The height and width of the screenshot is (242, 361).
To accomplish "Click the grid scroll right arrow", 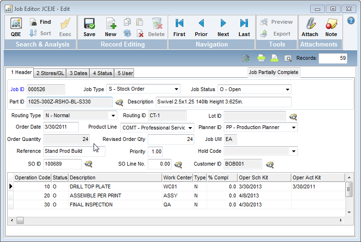I will tap(341, 220).
